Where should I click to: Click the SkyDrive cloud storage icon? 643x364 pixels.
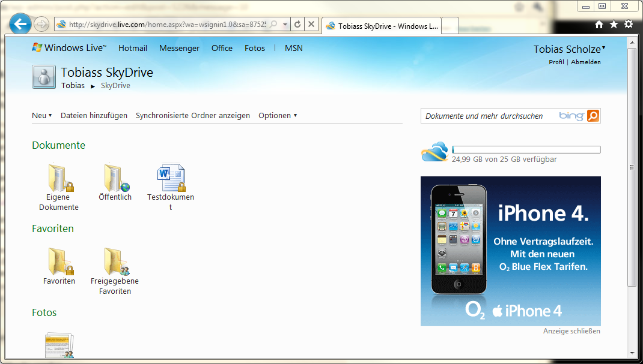click(x=434, y=152)
